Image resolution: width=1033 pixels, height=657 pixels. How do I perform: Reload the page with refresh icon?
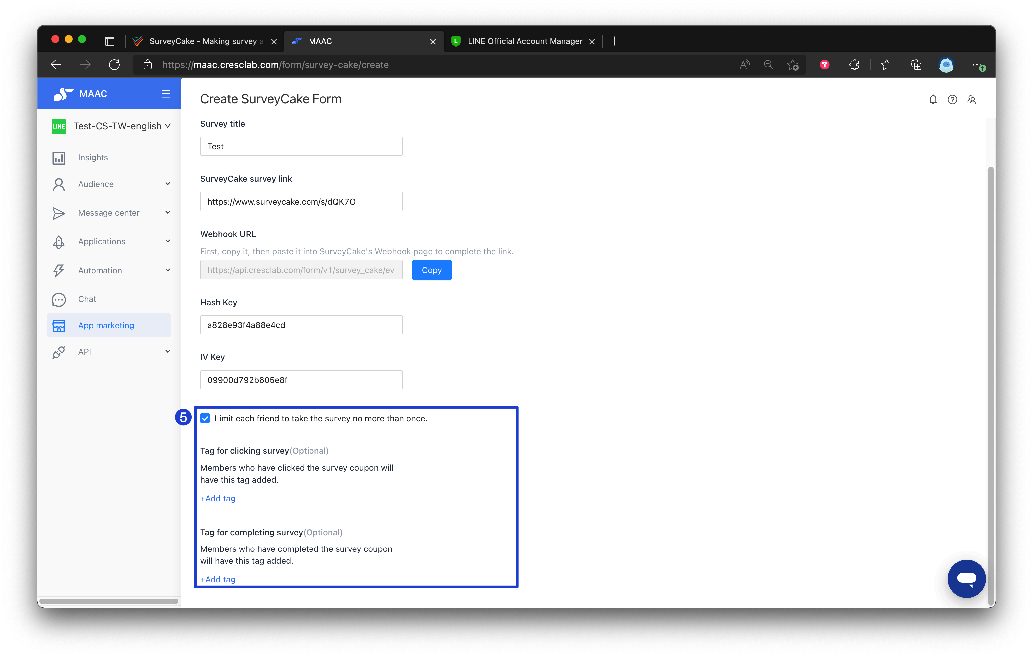point(114,64)
